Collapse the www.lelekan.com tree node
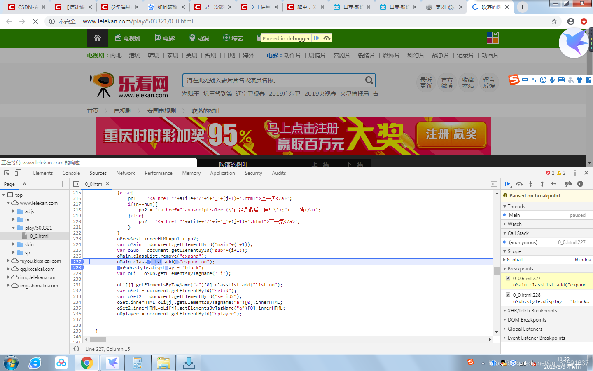Viewport: 593px width, 371px height. coord(9,203)
